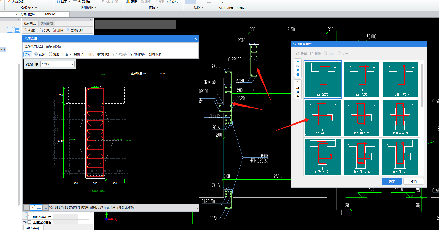
Task: Click 删除 in section type dialog
Action: [315, 54]
